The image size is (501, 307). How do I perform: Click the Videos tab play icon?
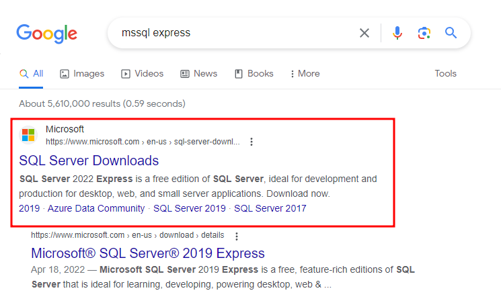pos(126,74)
